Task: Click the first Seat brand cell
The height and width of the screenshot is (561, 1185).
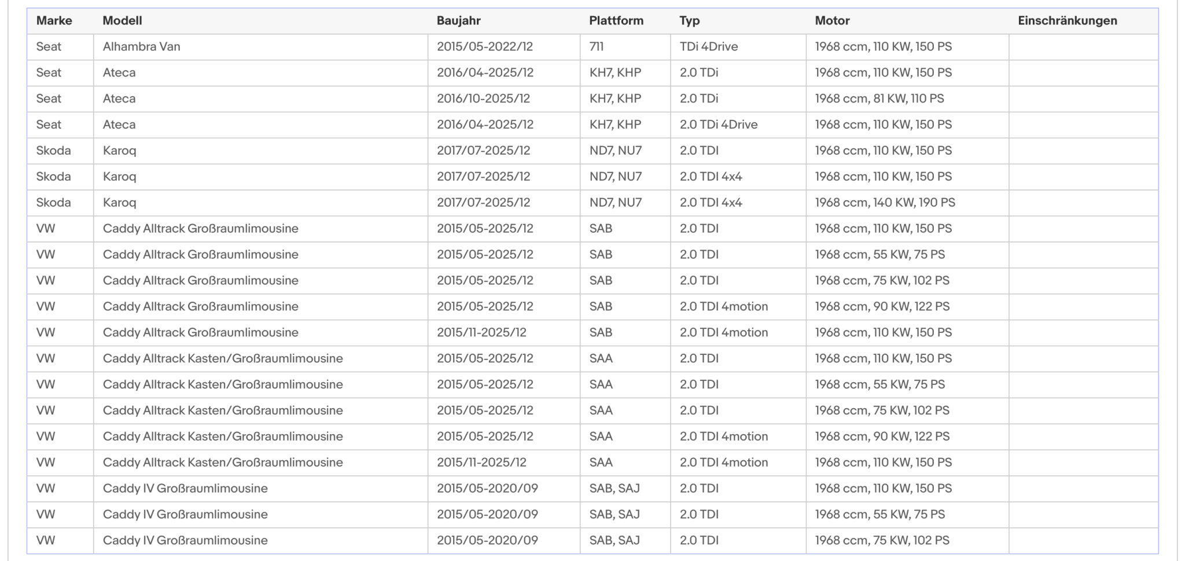Action: [60, 47]
